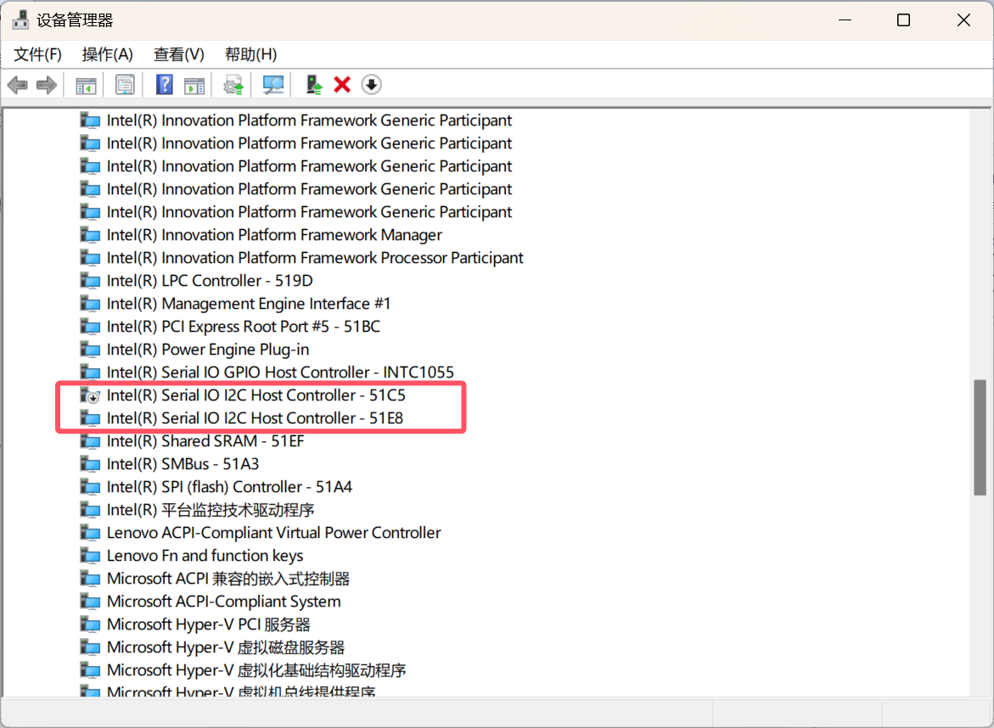Select Intel(R) SPI (flash) Controller - 51A4
The image size is (994, 728).
pyautogui.click(x=229, y=486)
